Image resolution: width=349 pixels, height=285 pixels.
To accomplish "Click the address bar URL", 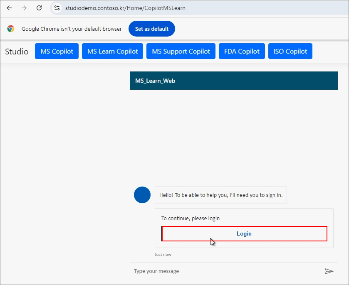I will (125, 8).
